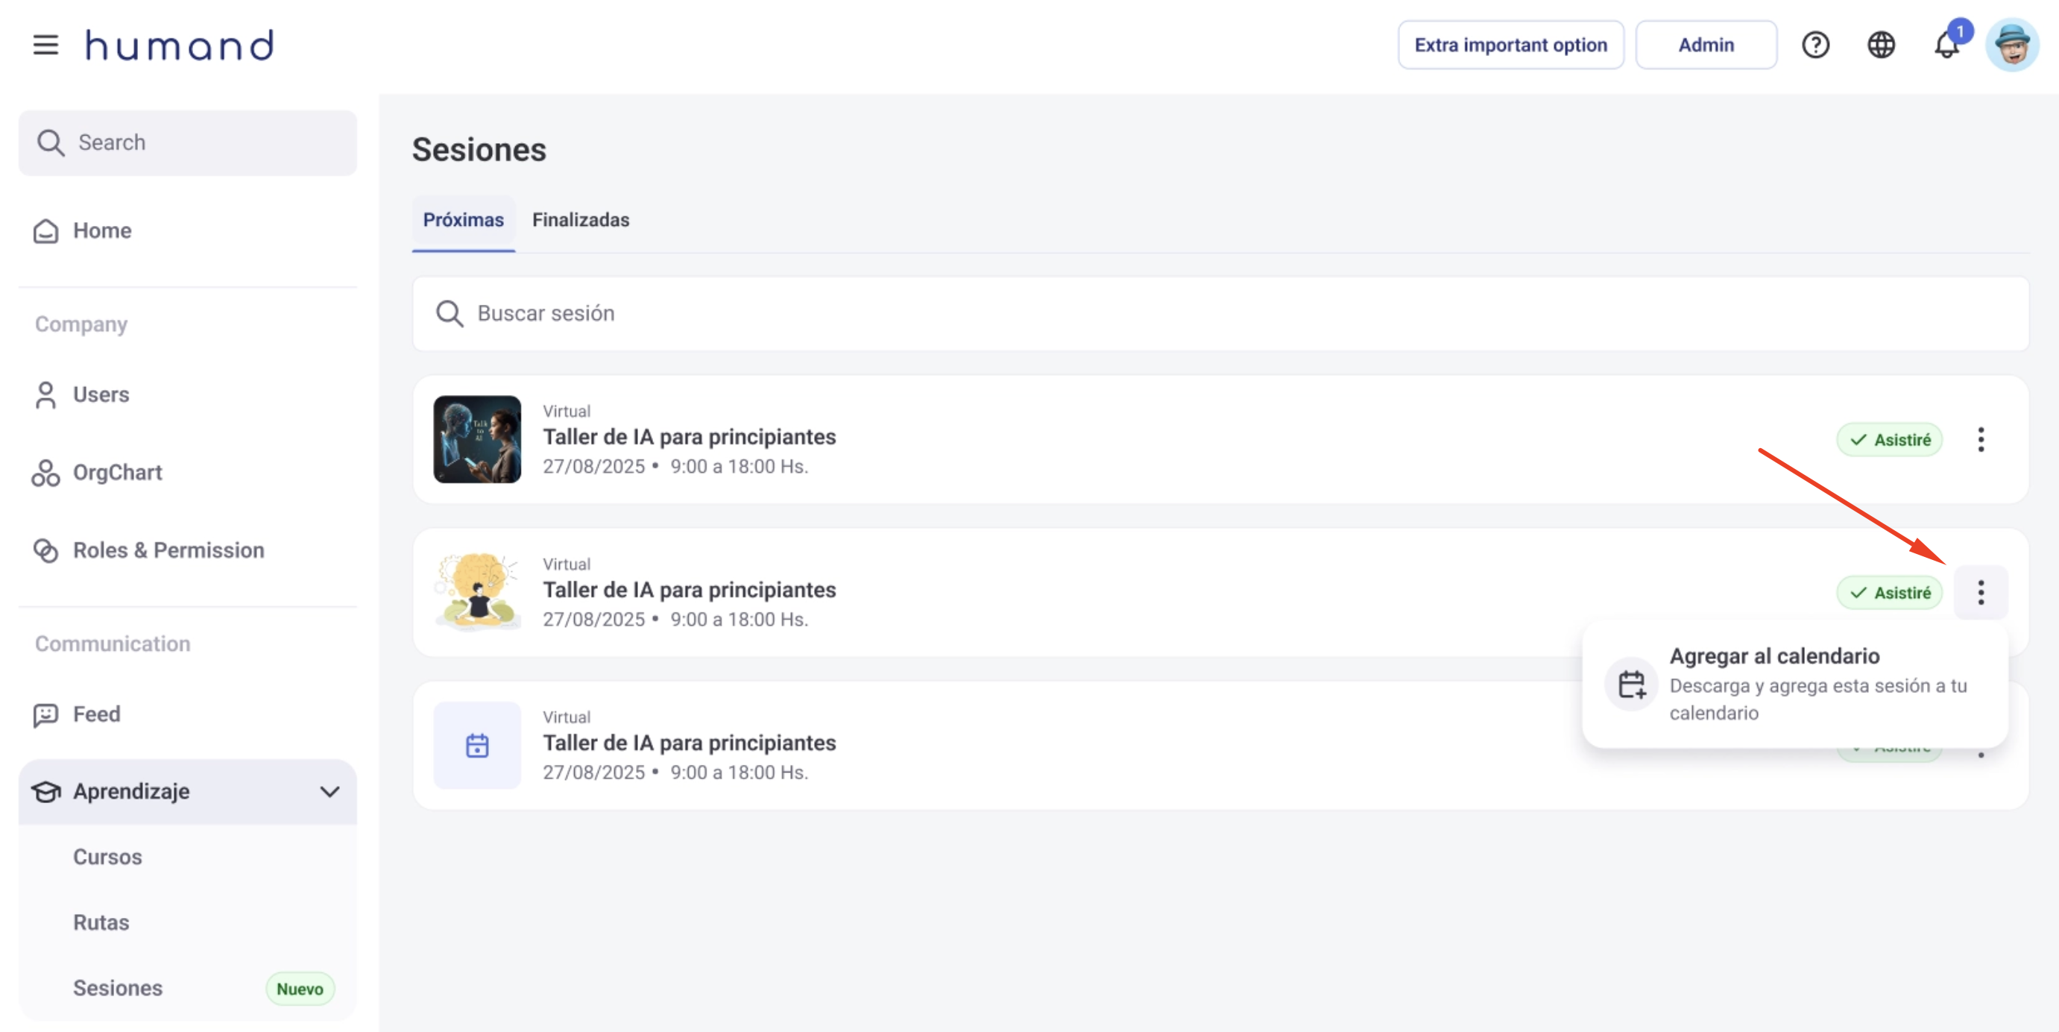Open Feed via the chat bubble icon
The width and height of the screenshot is (2059, 1032).
(45, 714)
